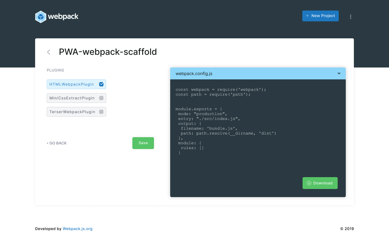Select the HTMLWebpackPlugin plugin row
This screenshot has width=389, height=243.
coord(76,84)
